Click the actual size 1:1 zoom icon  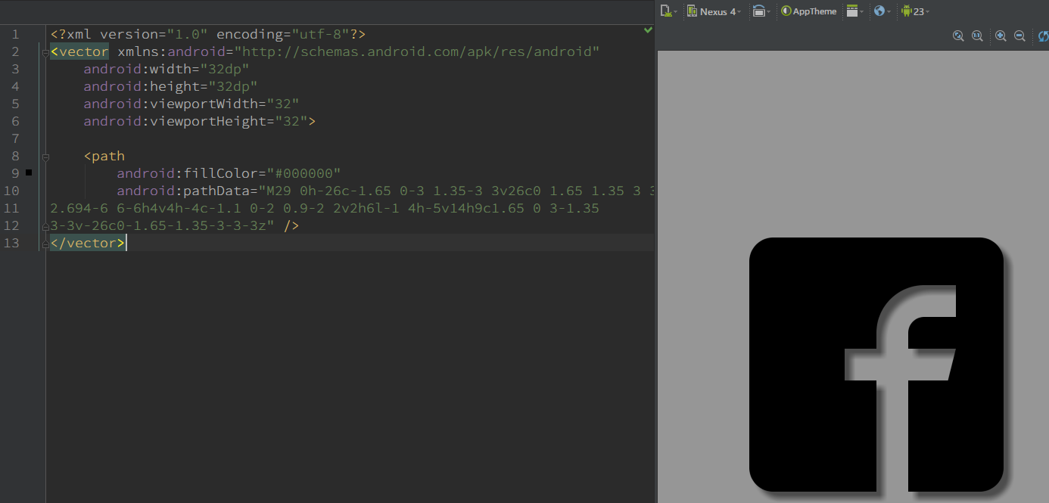pyautogui.click(x=977, y=36)
